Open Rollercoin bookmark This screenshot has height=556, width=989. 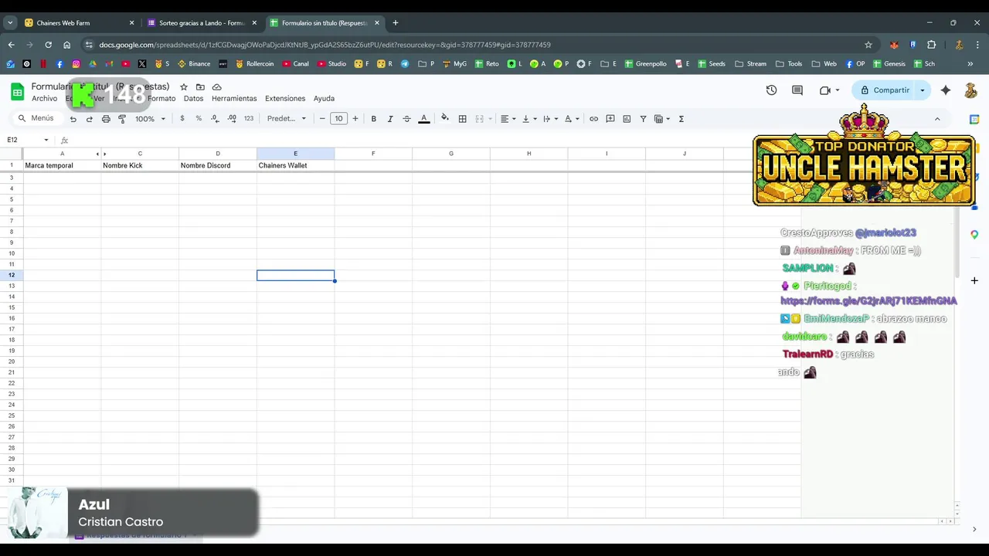point(254,64)
